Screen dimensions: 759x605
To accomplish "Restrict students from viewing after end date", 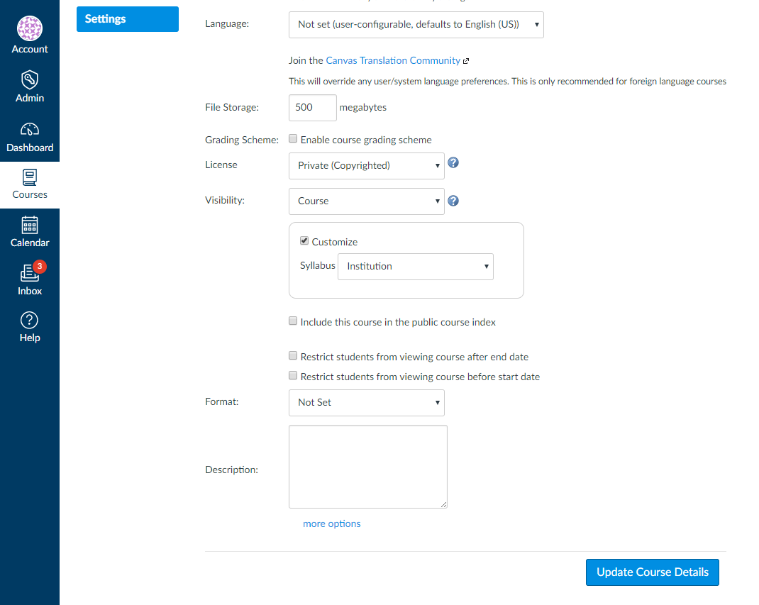I will click(x=293, y=356).
